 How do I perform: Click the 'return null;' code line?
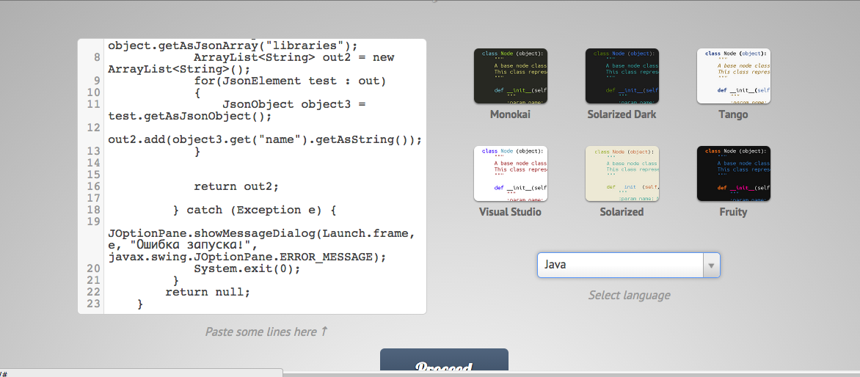pyautogui.click(x=208, y=292)
